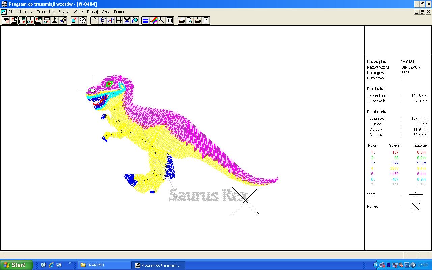Click the Saurus Rex text in design
The image size is (432, 270).
[209, 195]
